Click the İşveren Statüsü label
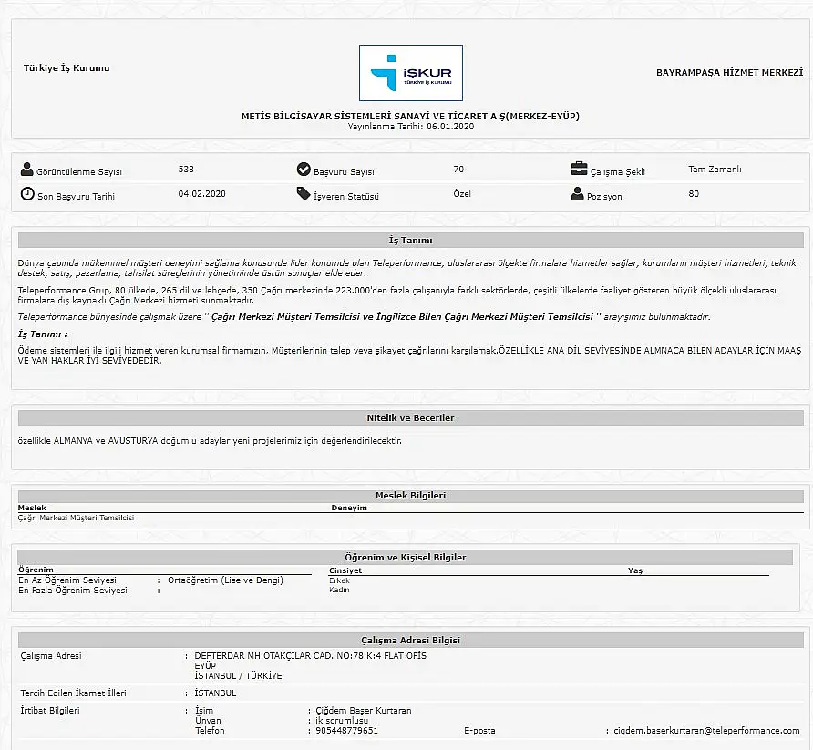Image resolution: width=813 pixels, height=750 pixels. click(x=345, y=197)
